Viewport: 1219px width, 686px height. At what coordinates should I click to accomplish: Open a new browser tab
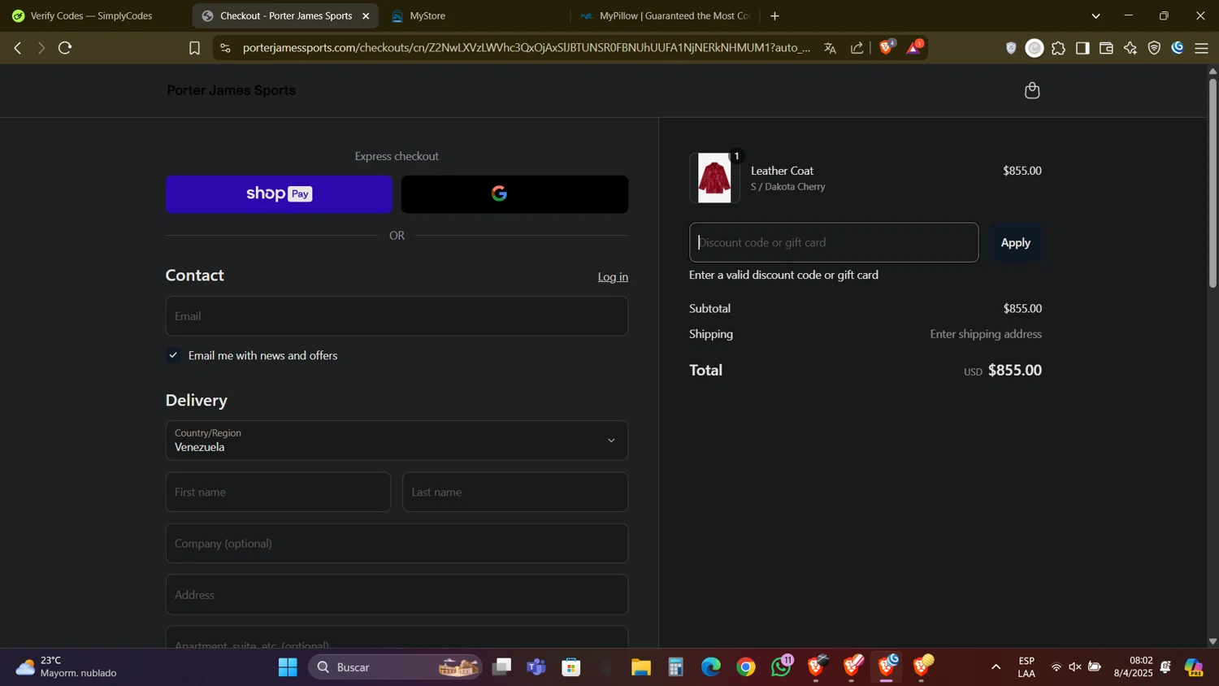pyautogui.click(x=774, y=15)
